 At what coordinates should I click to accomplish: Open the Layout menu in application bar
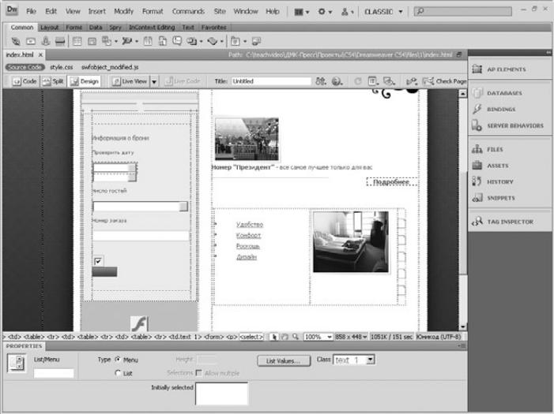(x=301, y=12)
